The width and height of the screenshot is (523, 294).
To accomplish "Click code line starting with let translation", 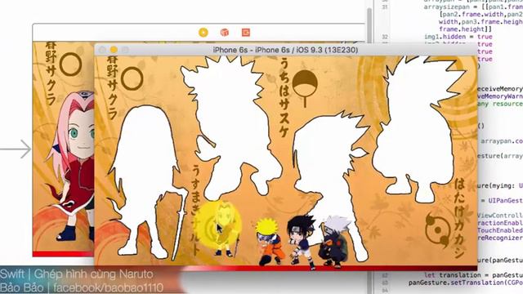I will (x=474, y=275).
